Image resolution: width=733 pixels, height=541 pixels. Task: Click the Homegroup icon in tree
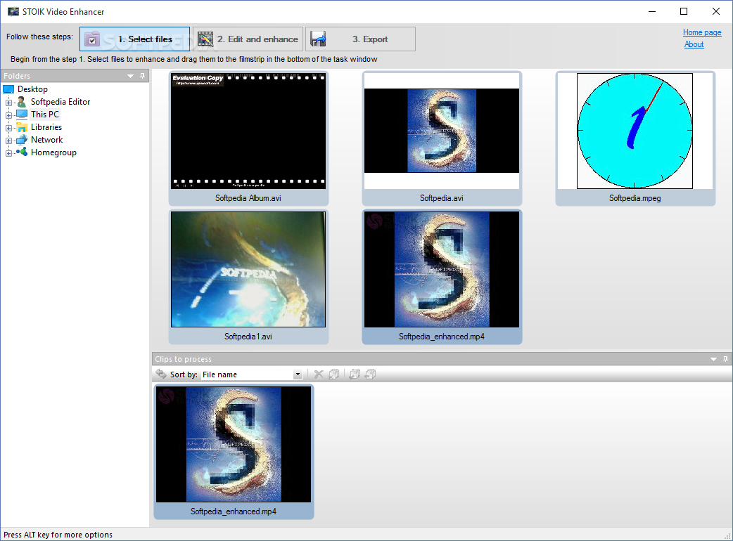[22, 152]
